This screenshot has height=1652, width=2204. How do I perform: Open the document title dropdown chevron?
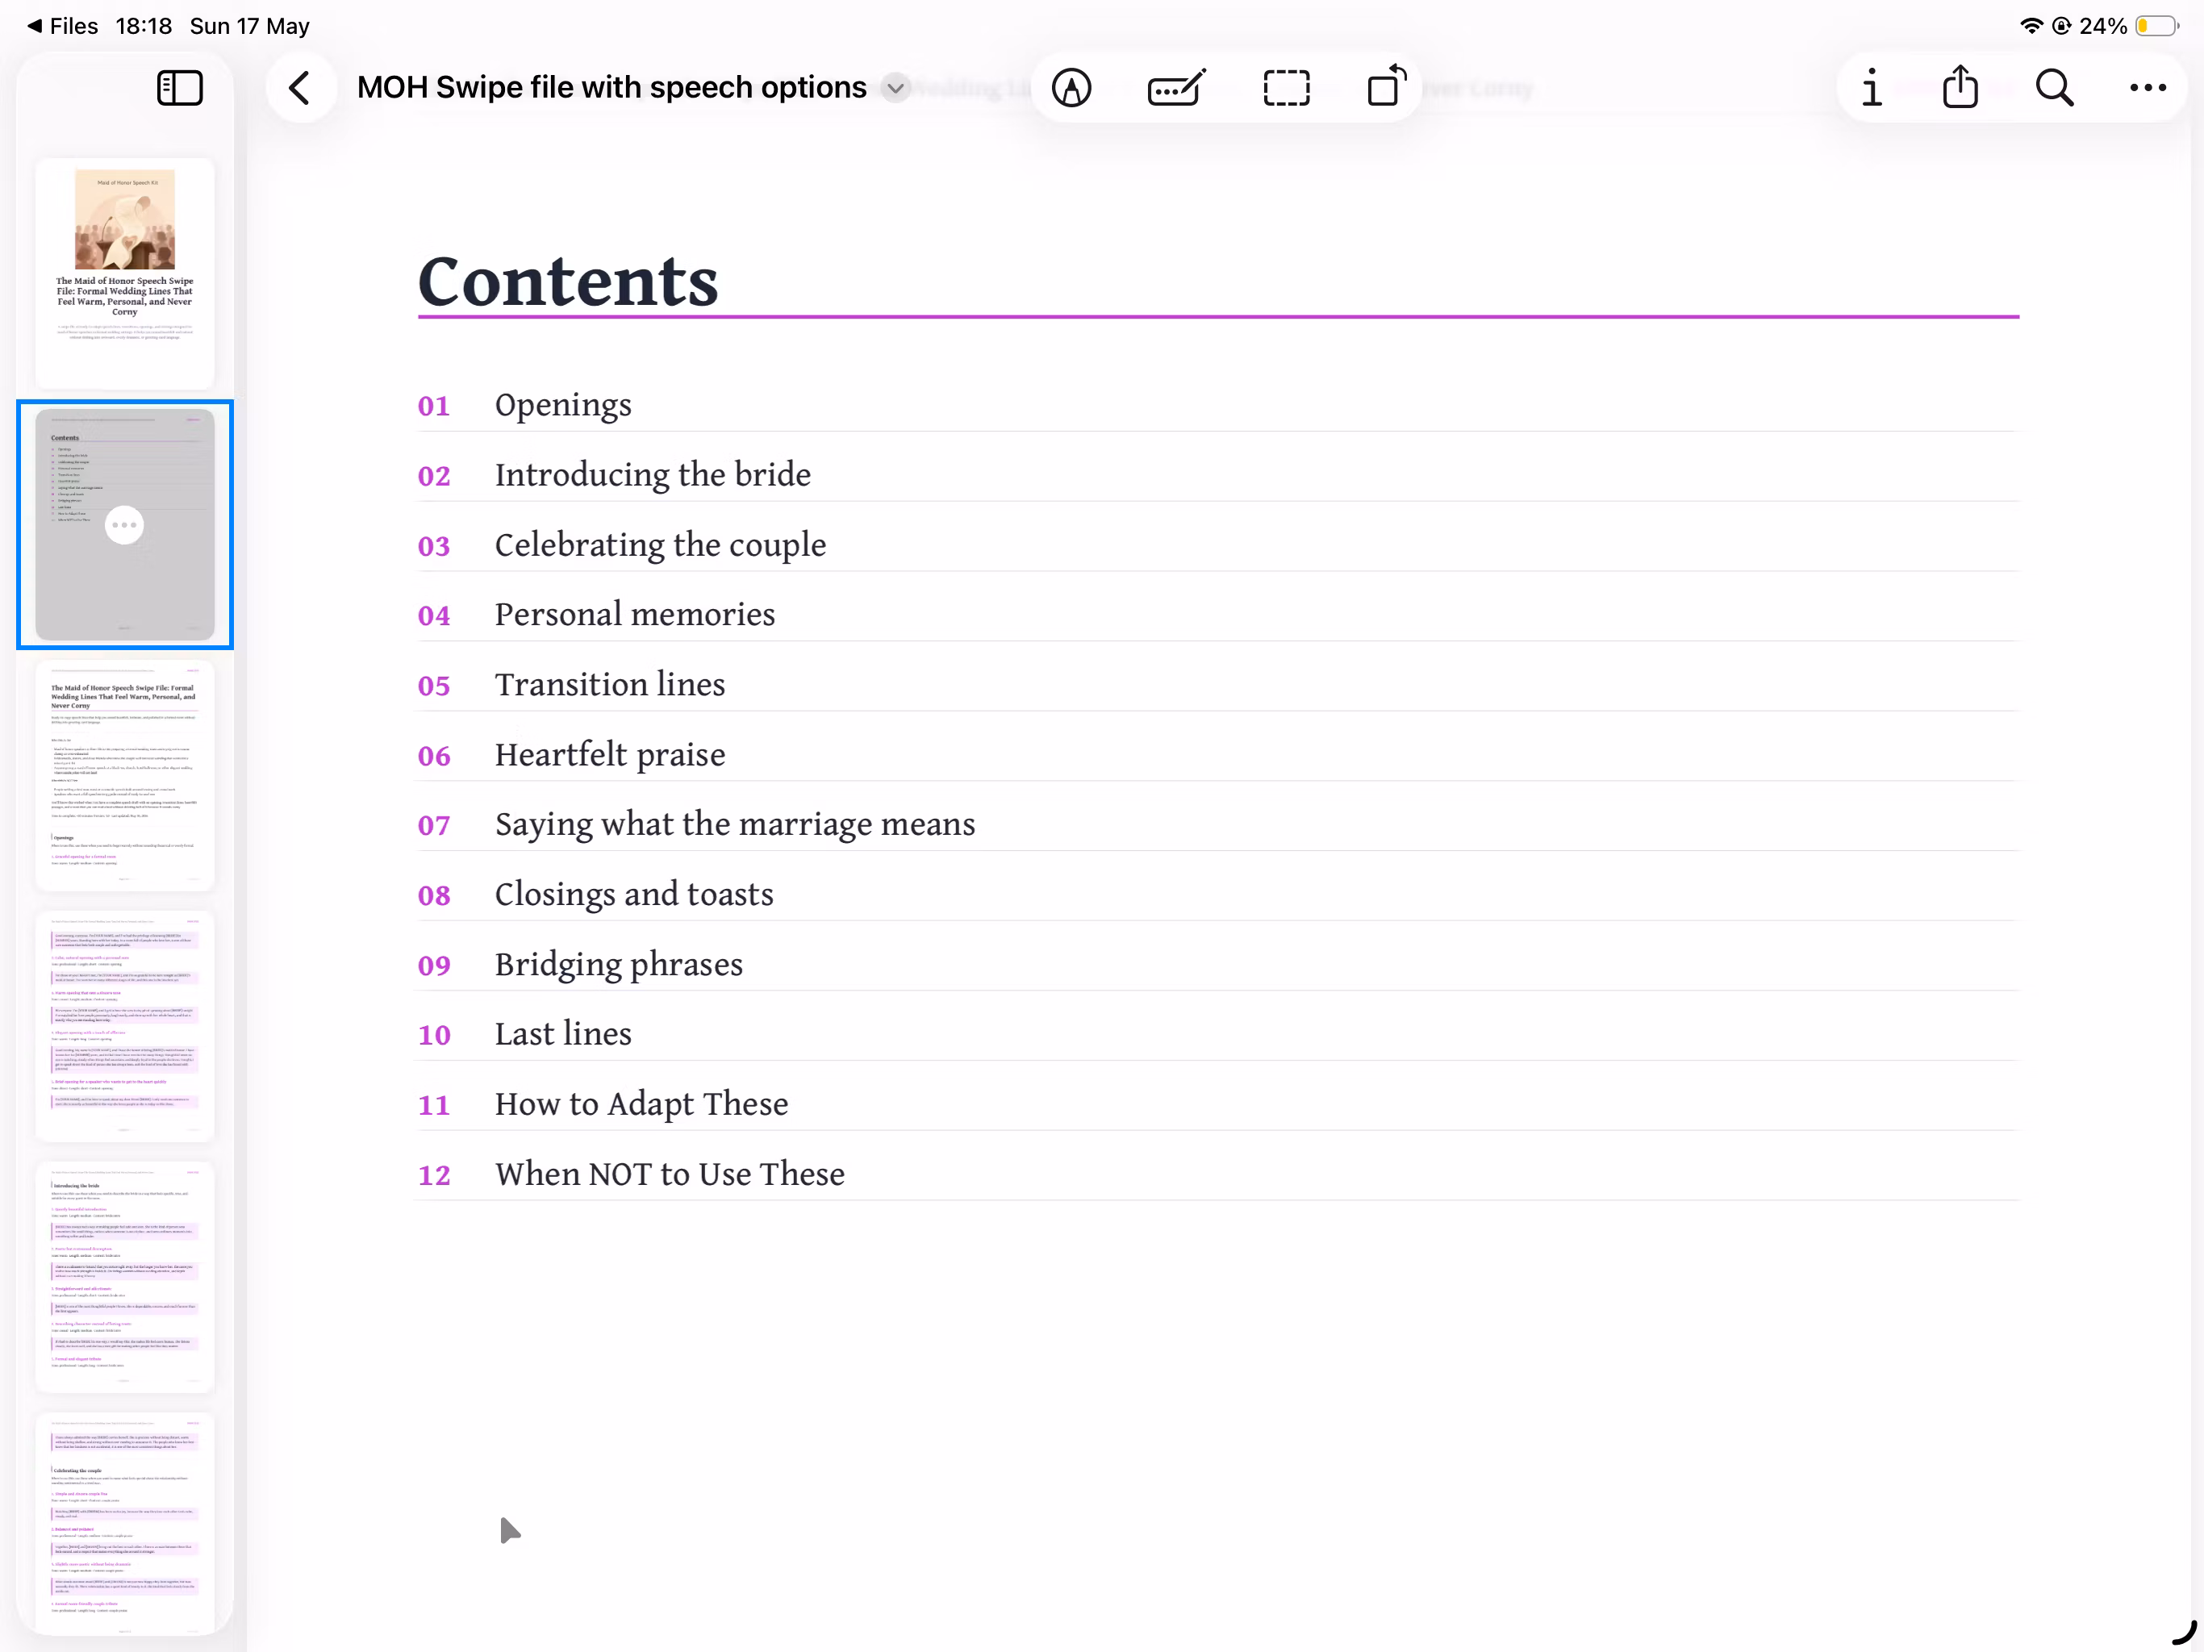895,88
